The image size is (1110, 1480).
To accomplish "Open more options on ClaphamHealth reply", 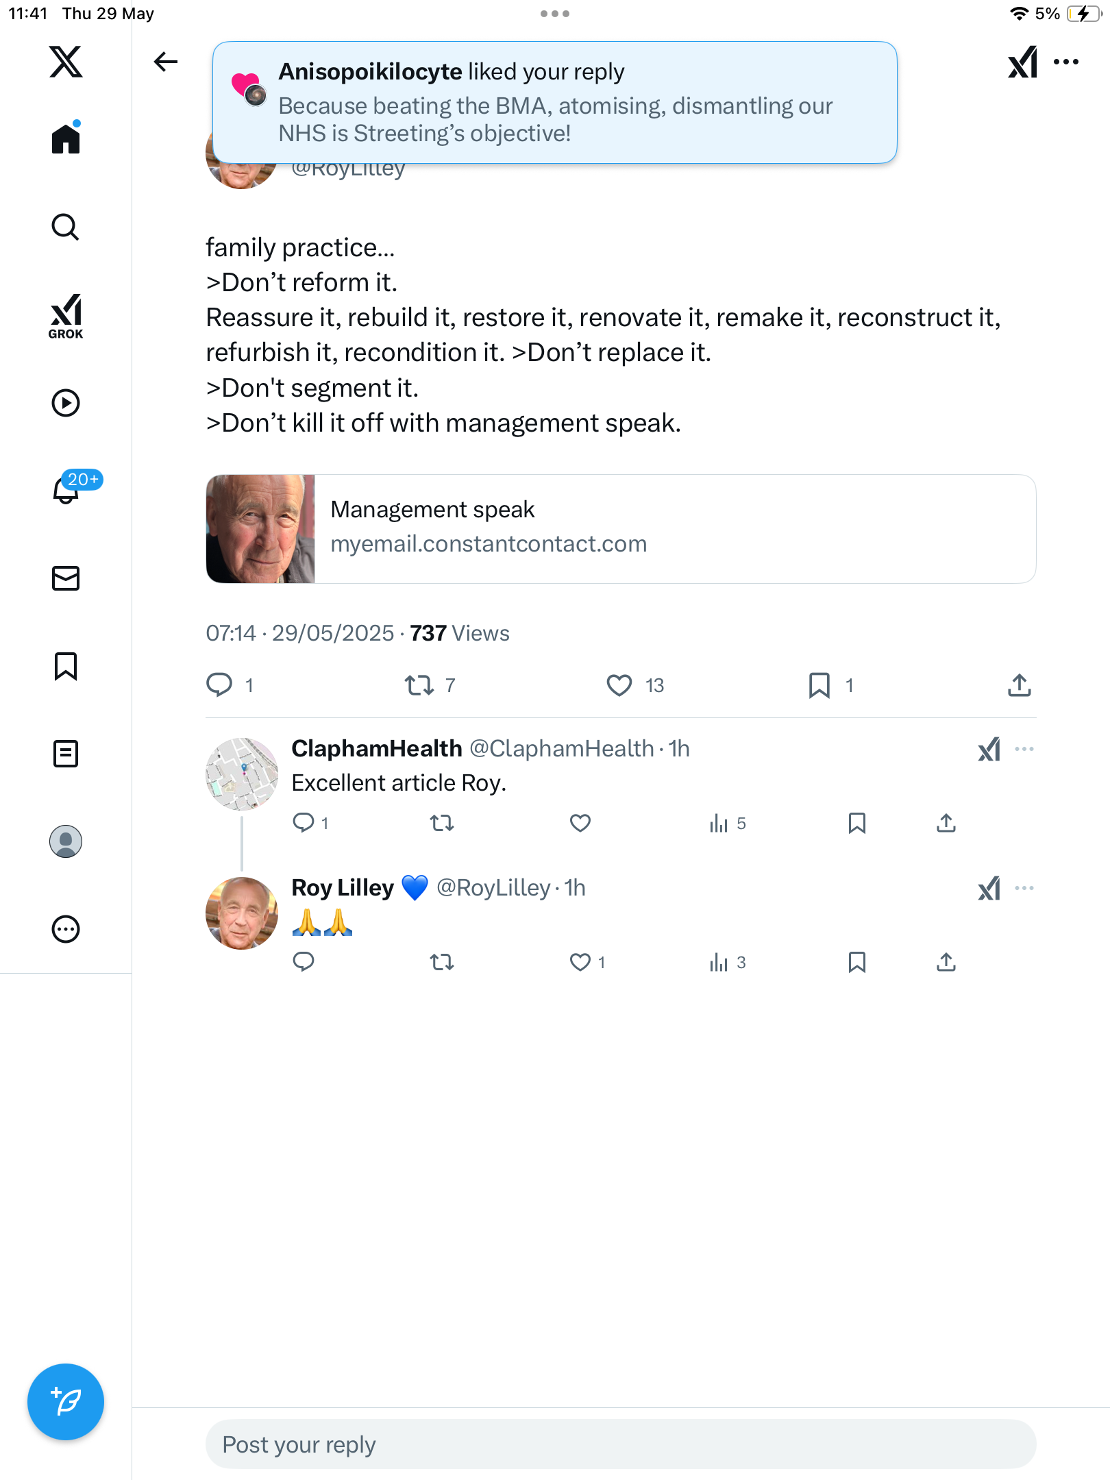I will pyautogui.click(x=1024, y=749).
